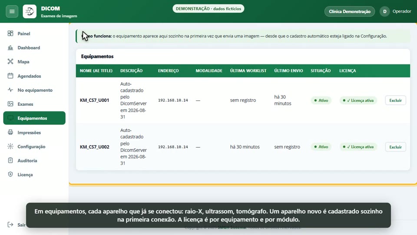This screenshot has height=235, width=417.
Task: Click the Ativo status of KM_CS7_U002
Action: pyautogui.click(x=321, y=147)
